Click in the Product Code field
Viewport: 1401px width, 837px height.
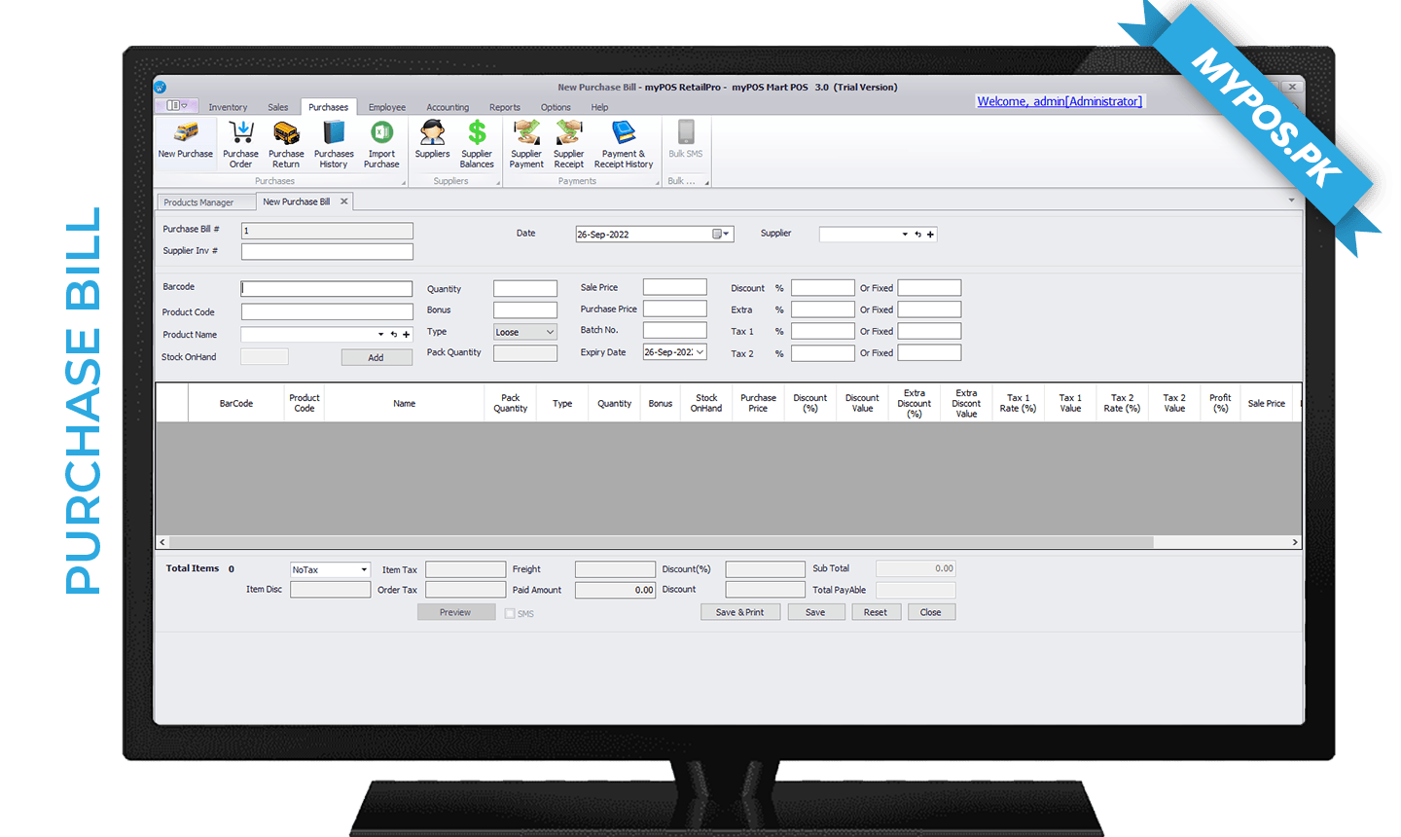click(x=327, y=311)
